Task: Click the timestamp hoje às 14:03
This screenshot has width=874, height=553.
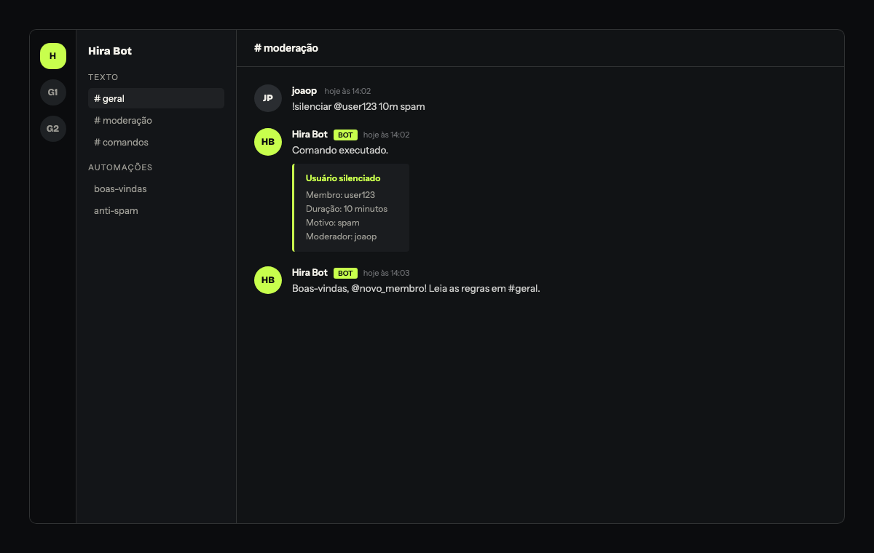Action: tap(386, 274)
